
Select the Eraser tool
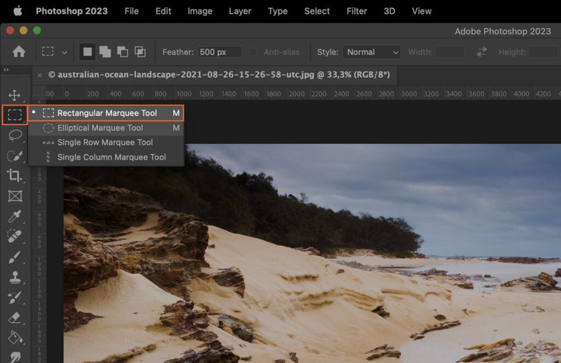15,317
